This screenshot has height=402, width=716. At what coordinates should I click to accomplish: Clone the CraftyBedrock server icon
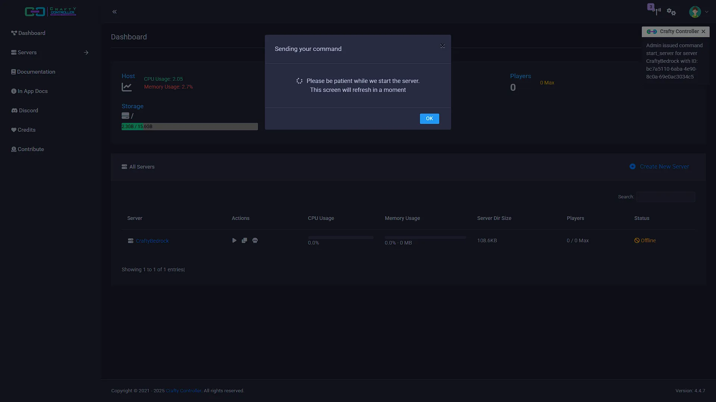244,240
